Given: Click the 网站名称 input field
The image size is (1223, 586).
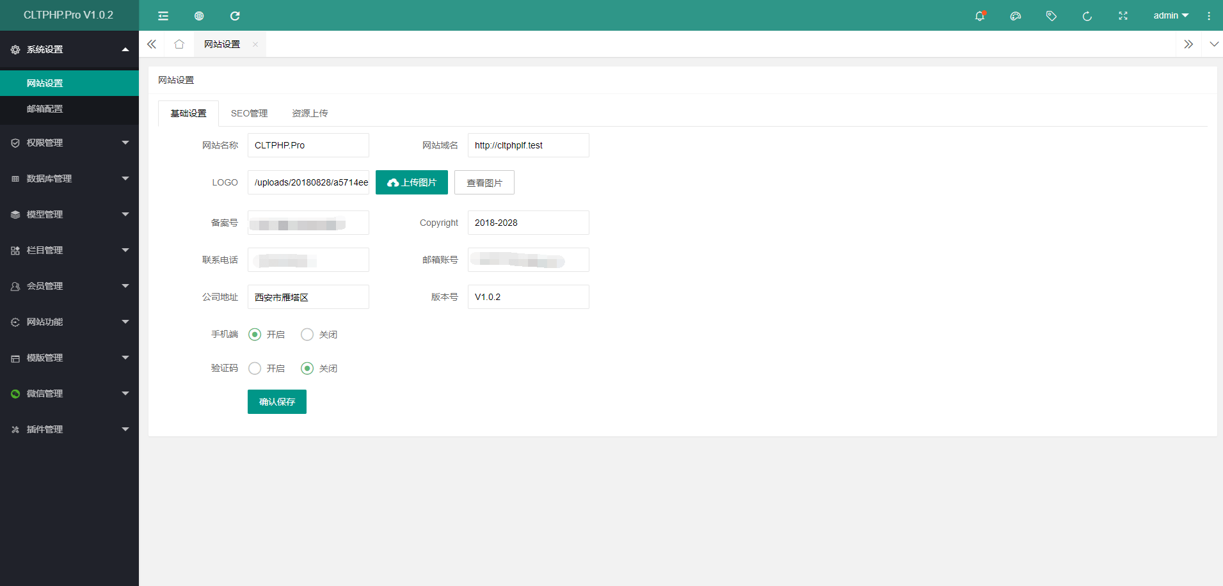Looking at the screenshot, I should [x=308, y=145].
